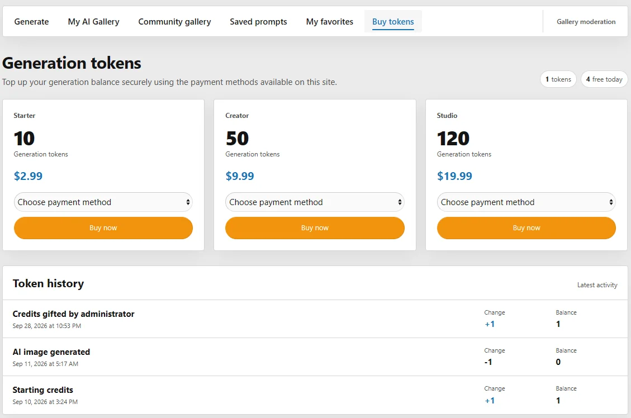631x418 pixels.
Task: Buy the Studio 120 token package
Action: [x=526, y=227]
